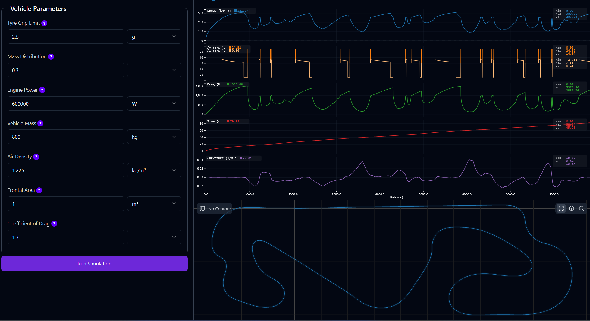Click the map icon beside No Contour
Viewport: 590px width, 321px height.
pyautogui.click(x=202, y=208)
